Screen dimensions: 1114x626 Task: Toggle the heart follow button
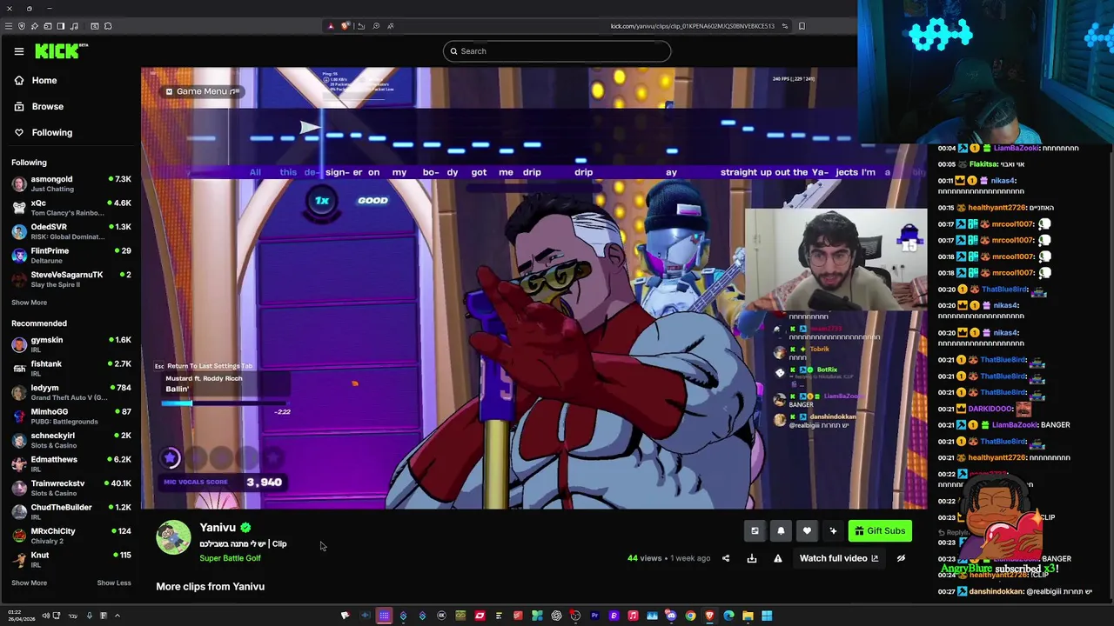(x=807, y=531)
